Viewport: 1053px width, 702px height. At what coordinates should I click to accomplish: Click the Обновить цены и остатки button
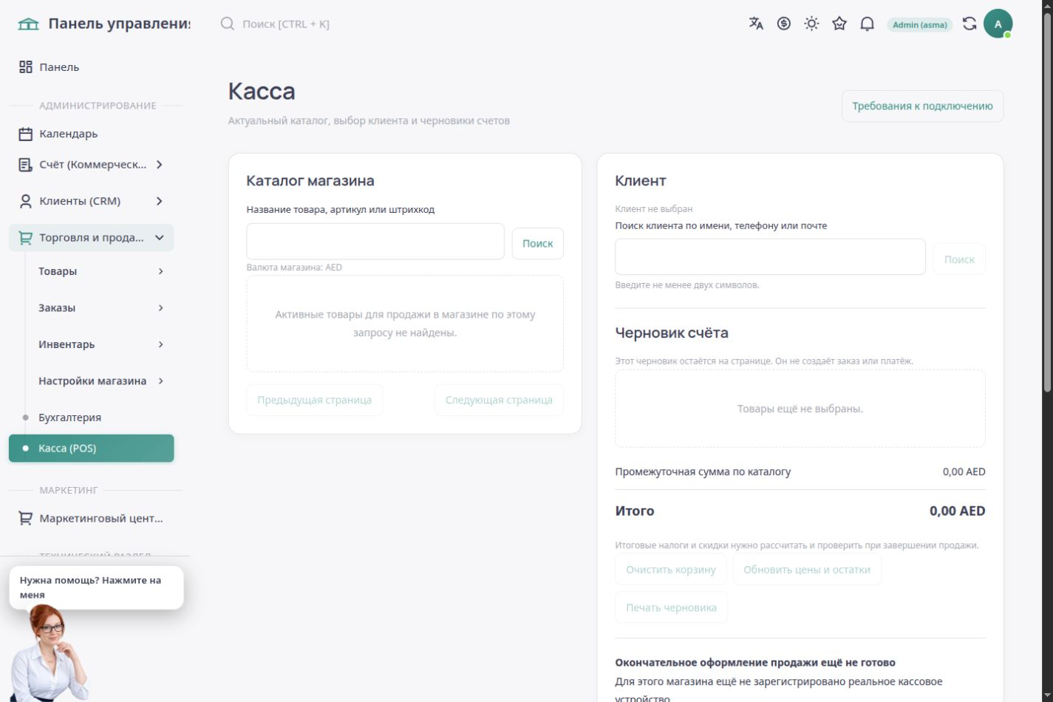click(807, 570)
